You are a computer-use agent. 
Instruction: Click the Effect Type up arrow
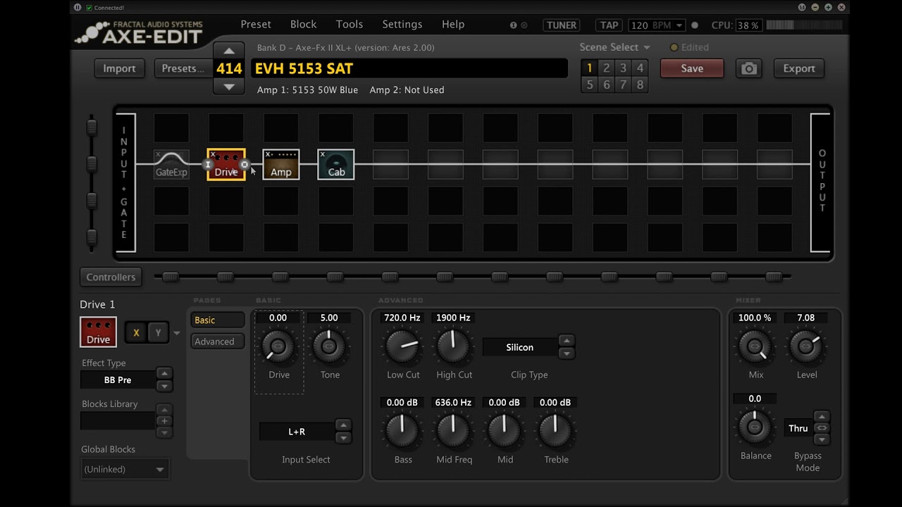pos(164,374)
